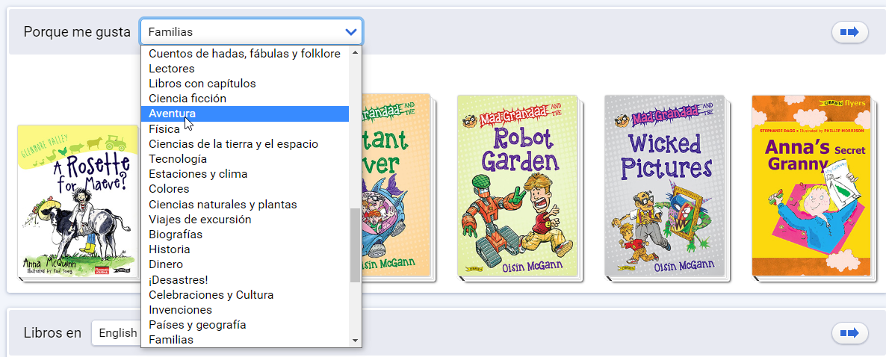
Task: Pick Ciencia ficción category
Action: pos(245,99)
